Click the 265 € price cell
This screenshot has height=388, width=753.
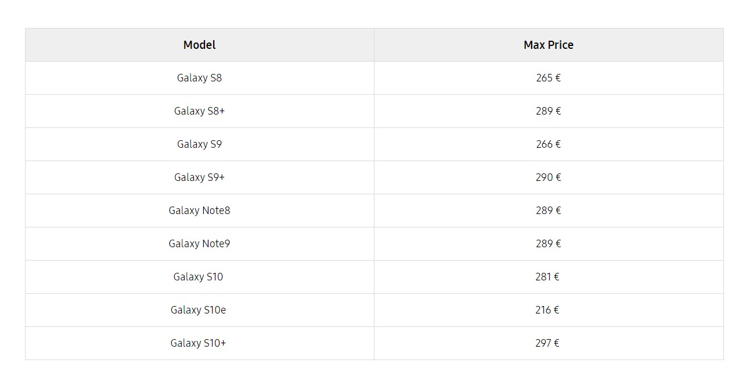pos(548,78)
